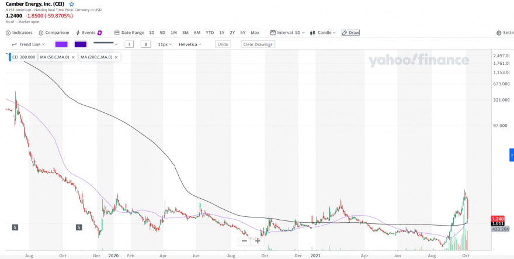Remove the MA (50,C,MA,0) indicator
Viewport: 514px width, 259px height.
[73, 57]
